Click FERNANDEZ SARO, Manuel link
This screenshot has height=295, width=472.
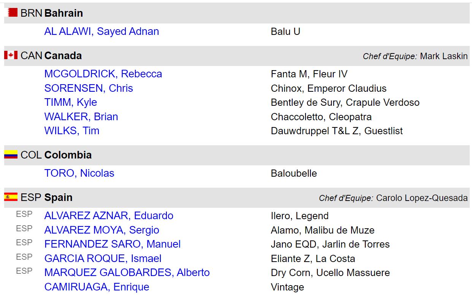pos(112,244)
